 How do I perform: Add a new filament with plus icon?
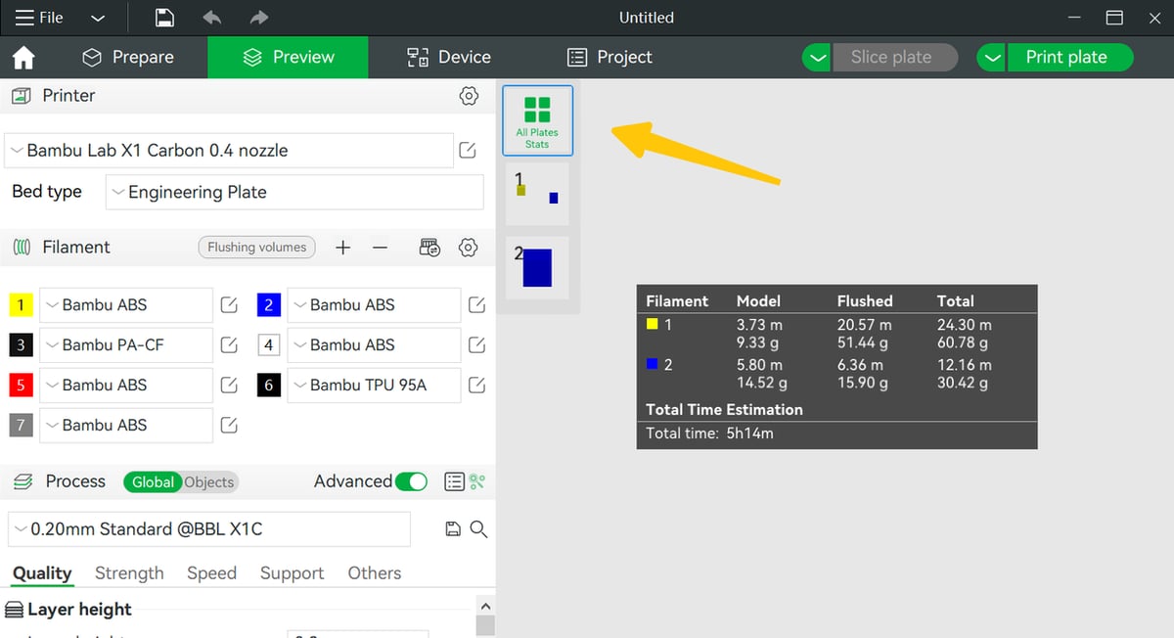pyautogui.click(x=342, y=248)
